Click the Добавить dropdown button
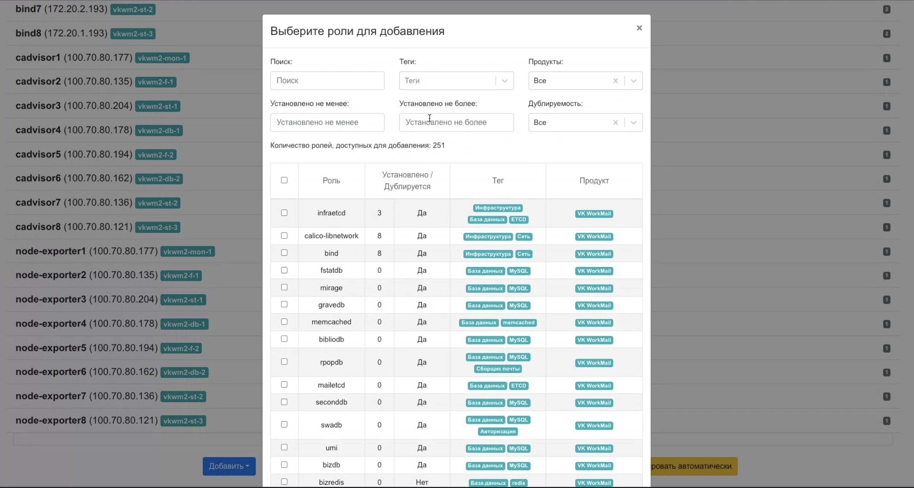Viewport: 914px width, 488px height. (229, 466)
